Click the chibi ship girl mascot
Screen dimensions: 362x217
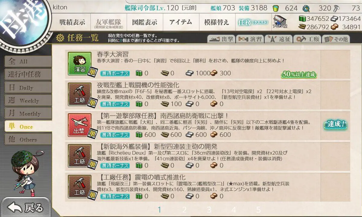pos(22,172)
